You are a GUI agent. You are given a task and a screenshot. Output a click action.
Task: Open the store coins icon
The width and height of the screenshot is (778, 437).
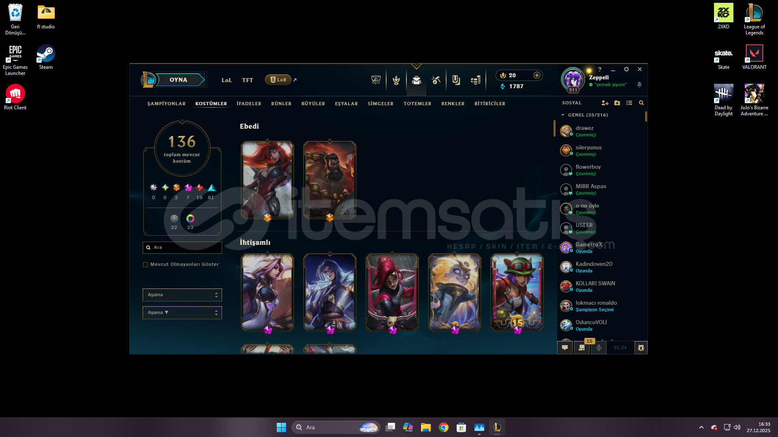click(x=476, y=80)
